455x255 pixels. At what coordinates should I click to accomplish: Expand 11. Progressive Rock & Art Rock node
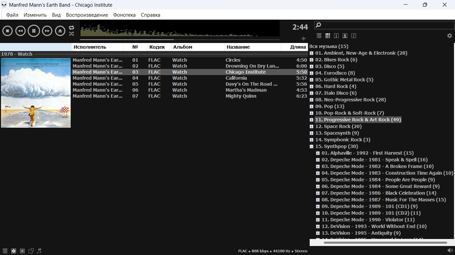[x=311, y=120]
